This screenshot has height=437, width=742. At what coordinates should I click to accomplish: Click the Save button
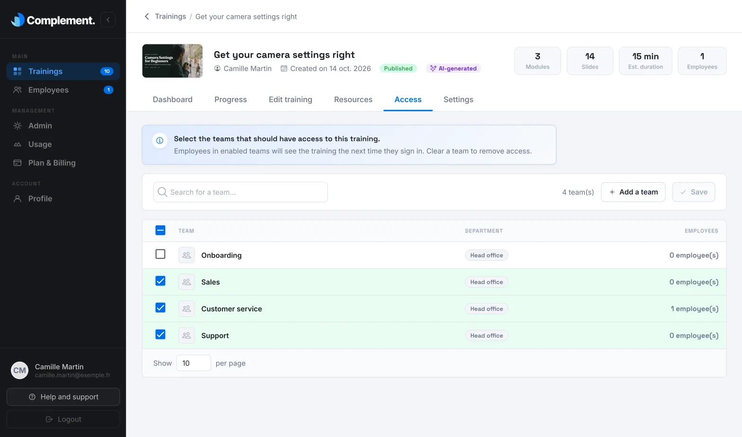pos(693,192)
